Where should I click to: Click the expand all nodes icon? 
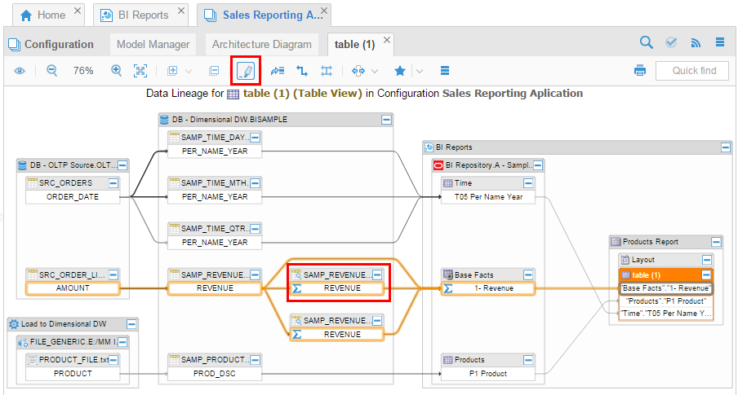click(x=173, y=71)
